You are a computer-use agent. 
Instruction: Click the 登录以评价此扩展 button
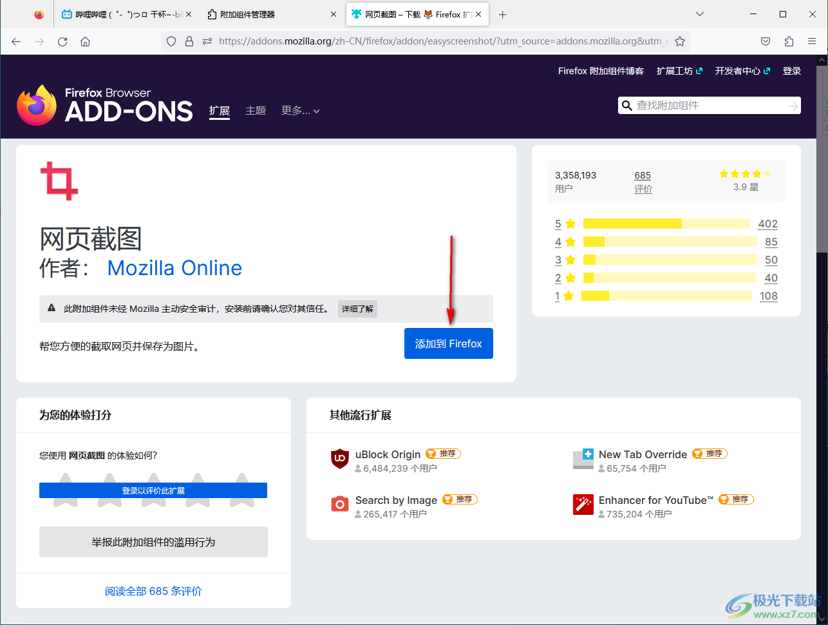153,490
